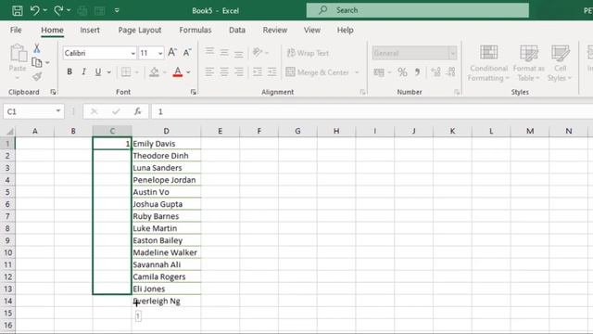
Task: Open the underline style dropdown arrow
Action: pyautogui.click(x=109, y=72)
